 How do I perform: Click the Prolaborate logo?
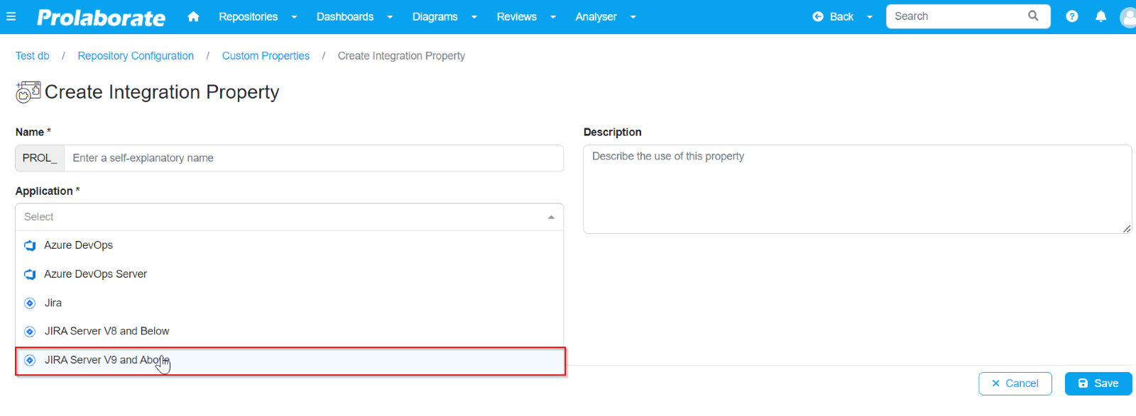click(101, 17)
